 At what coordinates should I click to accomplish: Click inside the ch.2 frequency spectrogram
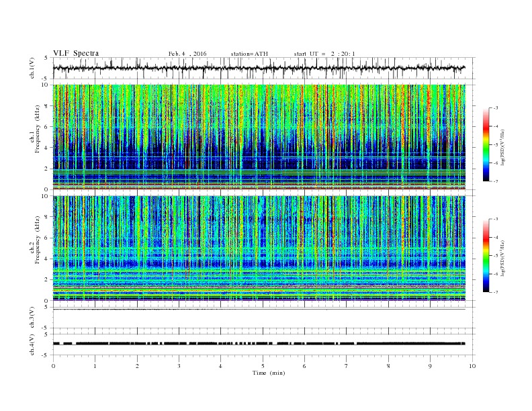[259, 248]
